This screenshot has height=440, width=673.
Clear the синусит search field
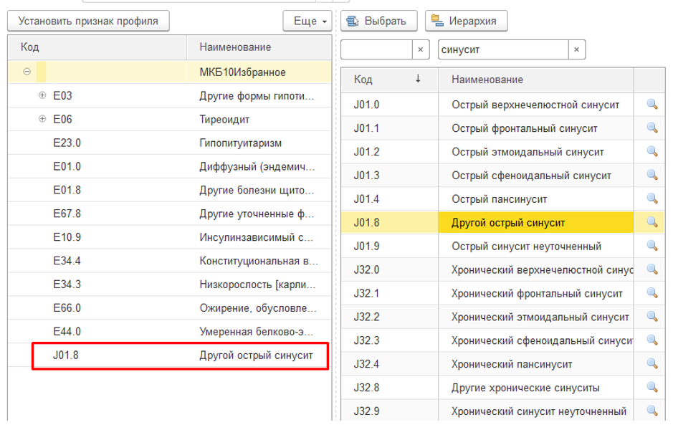coord(577,49)
